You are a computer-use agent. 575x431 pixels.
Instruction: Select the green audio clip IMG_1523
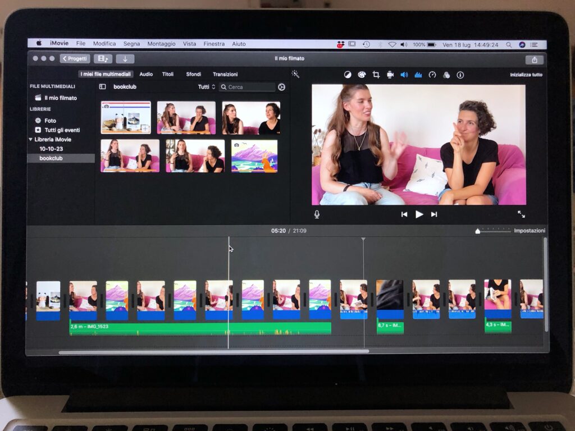tap(200, 329)
